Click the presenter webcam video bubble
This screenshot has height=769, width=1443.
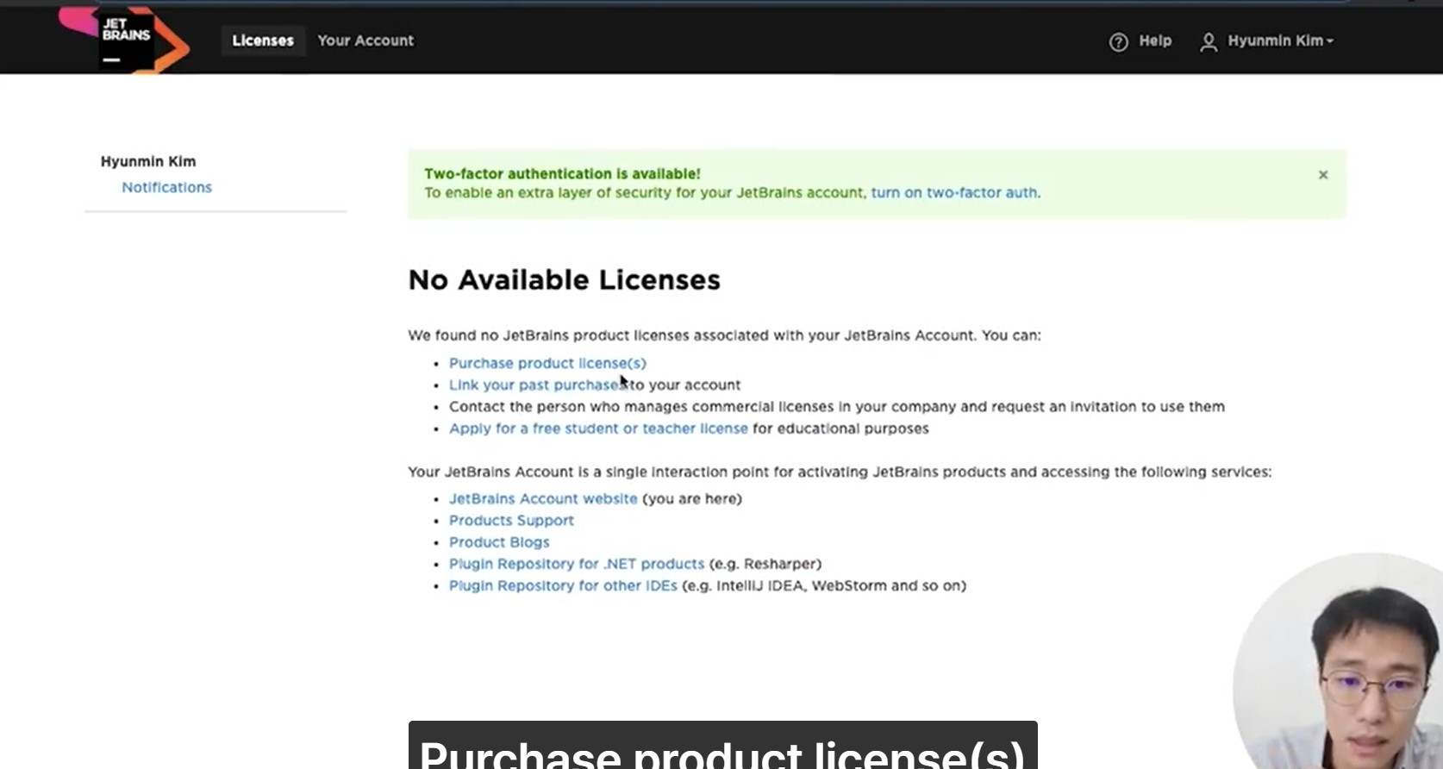point(1338,660)
